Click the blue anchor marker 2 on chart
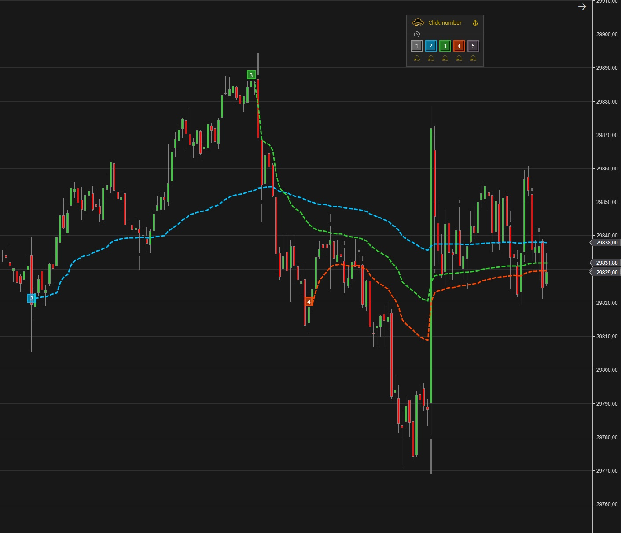This screenshot has height=533, width=621. click(x=32, y=298)
